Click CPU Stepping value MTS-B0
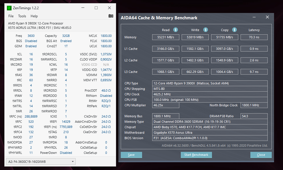 tap(210, 89)
